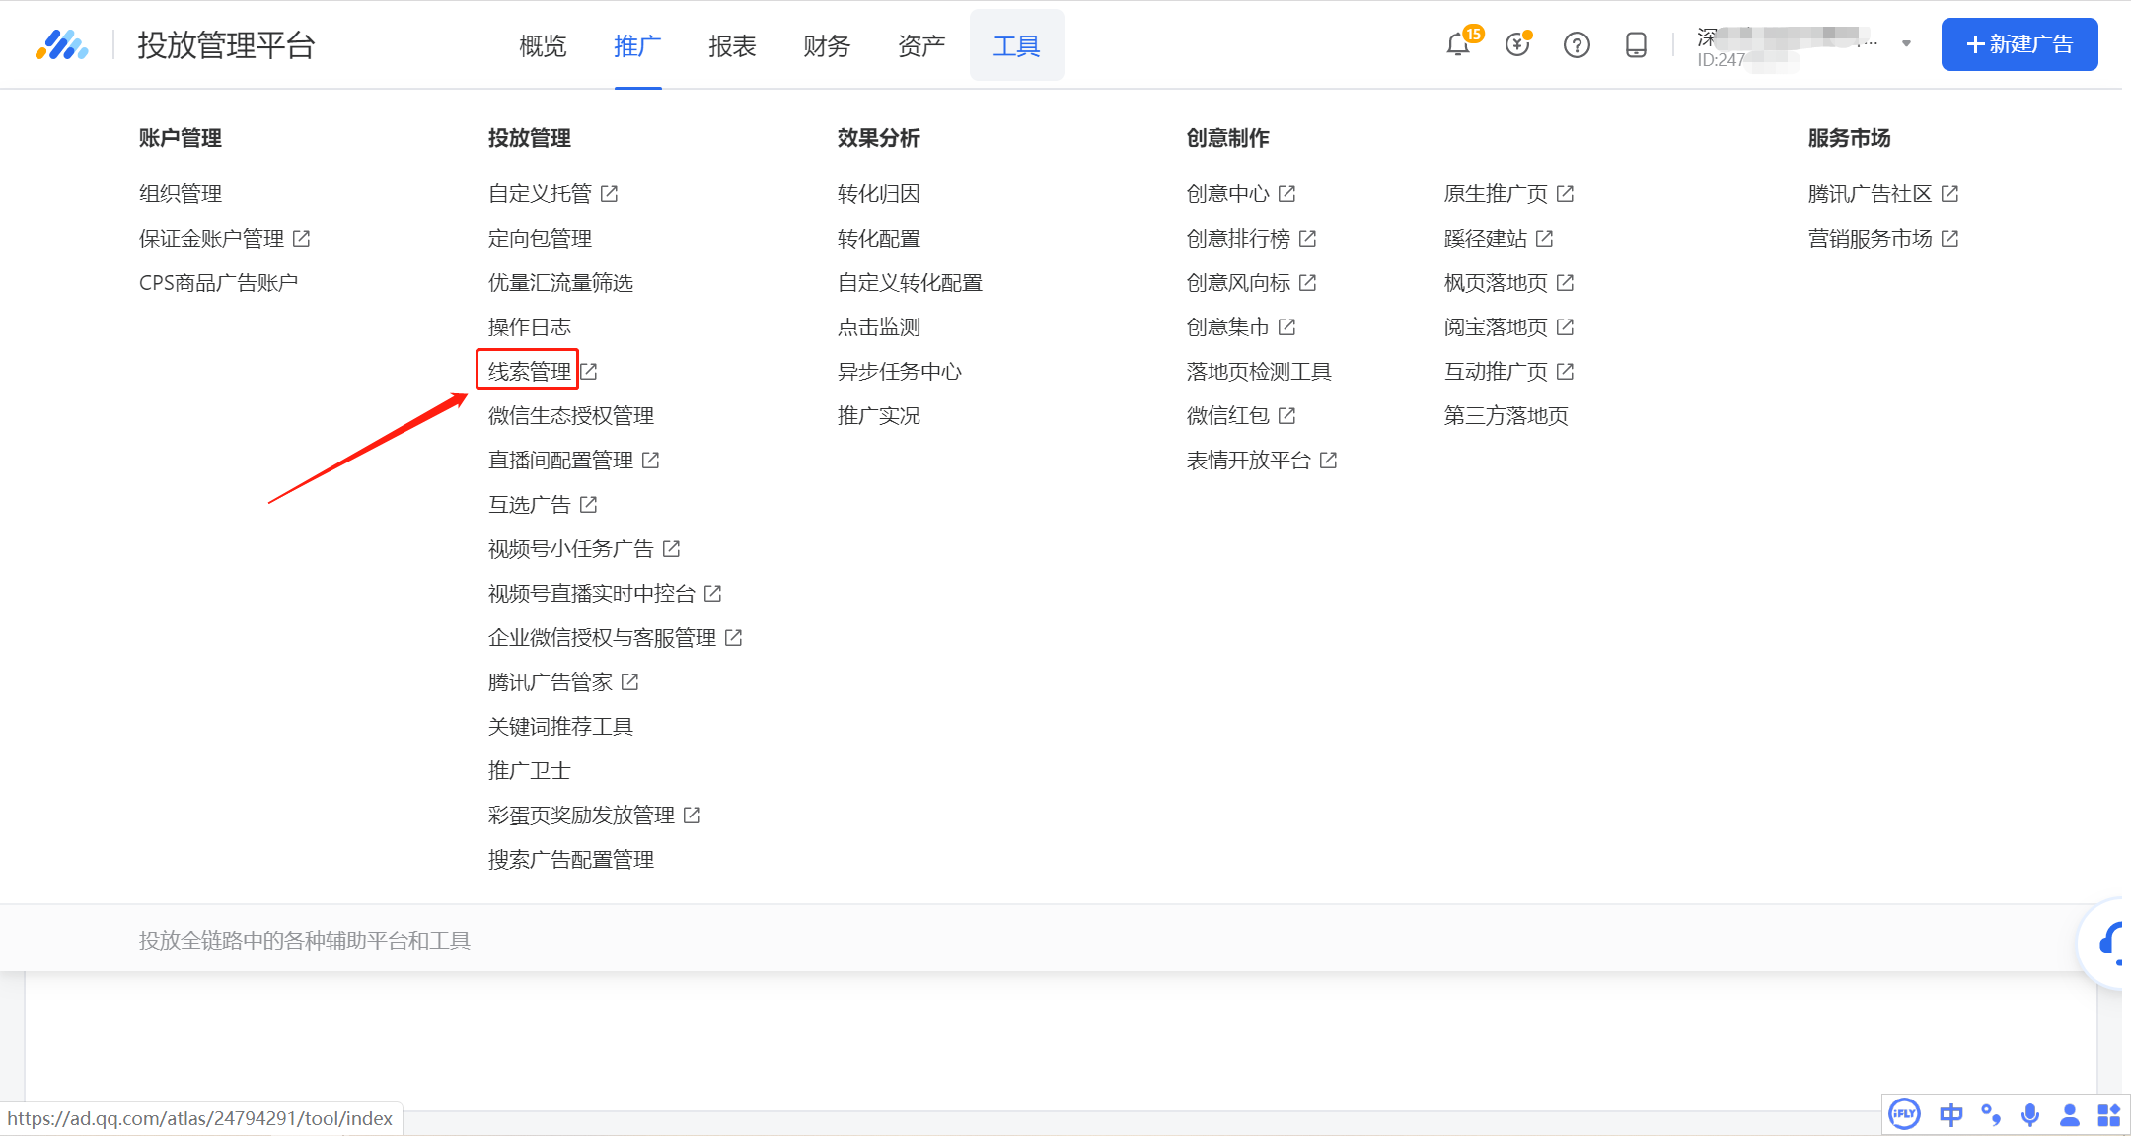Open 落地页检测工具 link
The height and width of the screenshot is (1136, 2131).
(x=1259, y=372)
